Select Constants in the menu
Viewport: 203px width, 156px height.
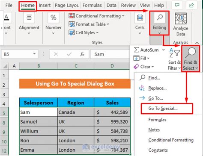tap(158, 150)
